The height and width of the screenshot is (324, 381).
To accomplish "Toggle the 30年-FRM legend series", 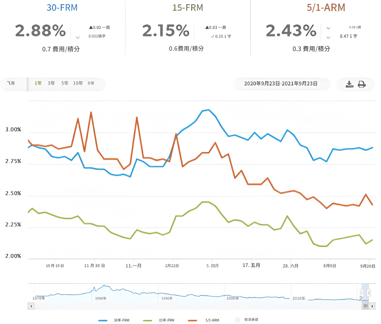I will coord(114,321).
